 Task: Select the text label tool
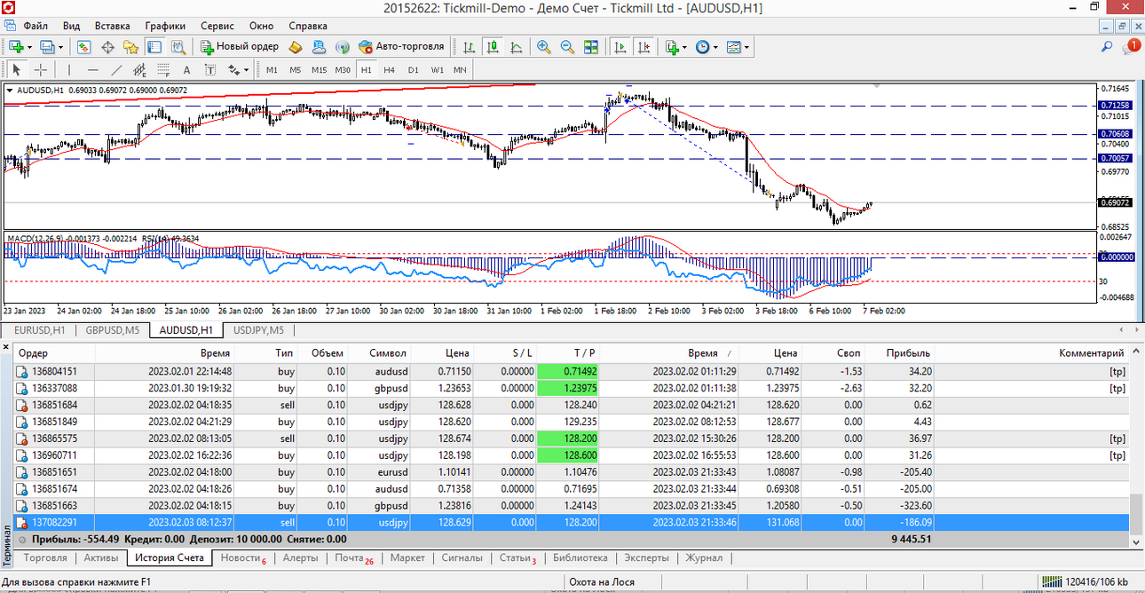tap(186, 70)
